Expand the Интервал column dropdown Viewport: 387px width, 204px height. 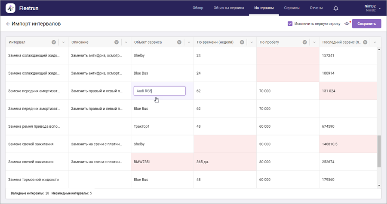(63, 42)
